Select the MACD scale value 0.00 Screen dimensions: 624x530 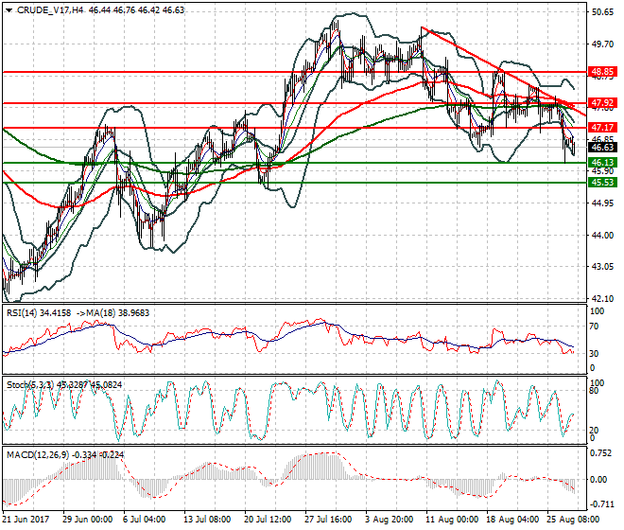point(598,480)
